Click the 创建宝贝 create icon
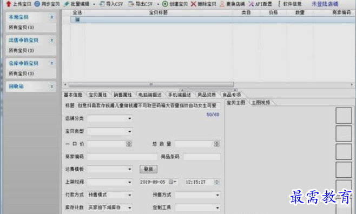This screenshot has height=214, width=356. 165,4
